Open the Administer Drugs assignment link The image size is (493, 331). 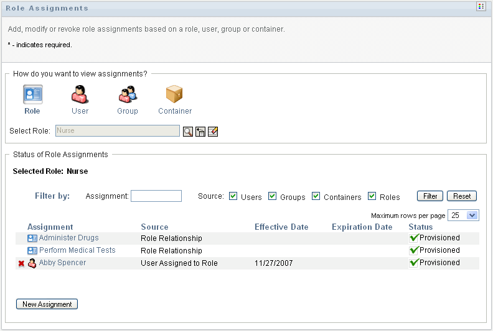point(68,238)
